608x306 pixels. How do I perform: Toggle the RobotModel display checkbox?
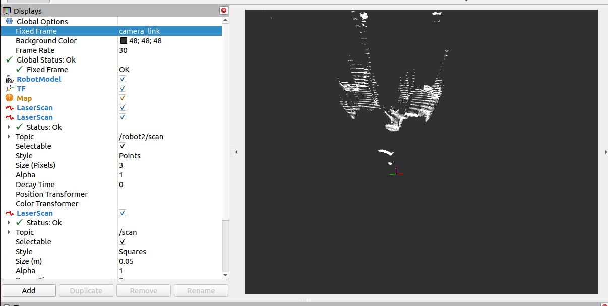pyautogui.click(x=123, y=79)
